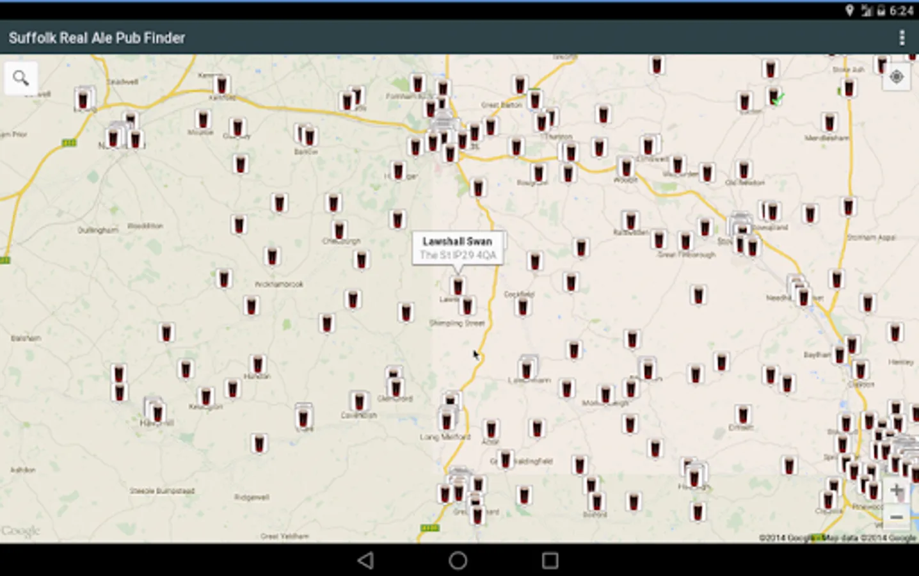Select the pub marker at Hundon
Image resolution: width=919 pixels, height=576 pixels.
click(257, 364)
